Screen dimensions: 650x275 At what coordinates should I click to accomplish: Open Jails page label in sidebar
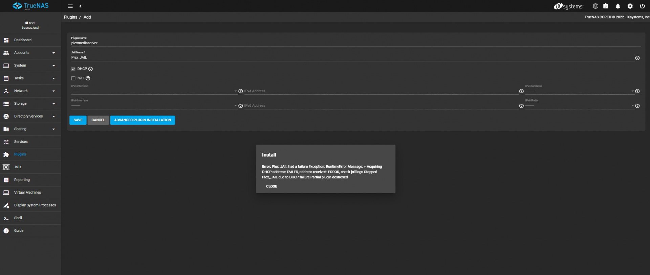click(x=17, y=167)
